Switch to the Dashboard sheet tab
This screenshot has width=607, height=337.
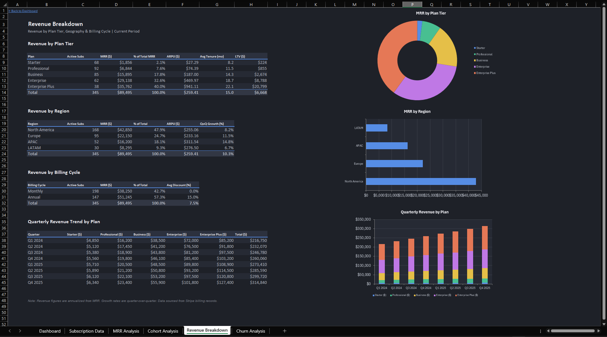point(50,331)
